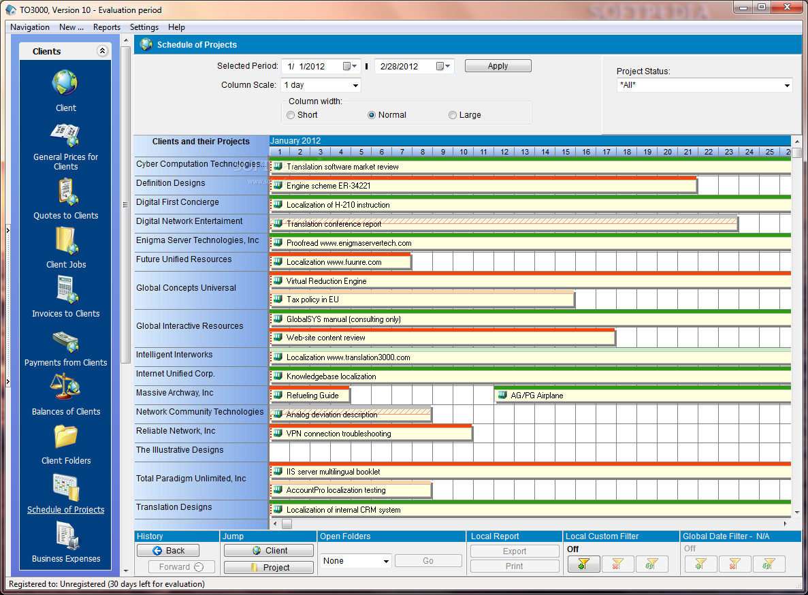Open Help menu
Image resolution: width=808 pixels, height=595 pixels.
pyautogui.click(x=176, y=27)
